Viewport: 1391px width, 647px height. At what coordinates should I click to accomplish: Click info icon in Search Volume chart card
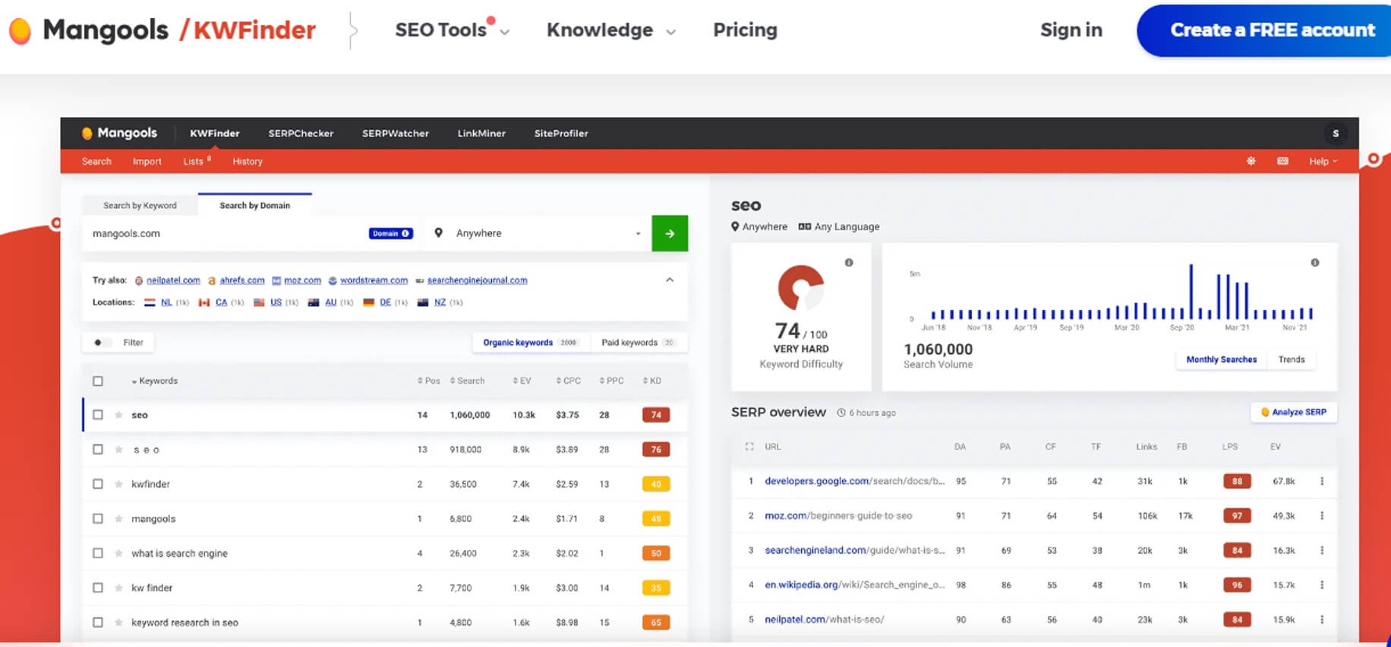(1314, 263)
